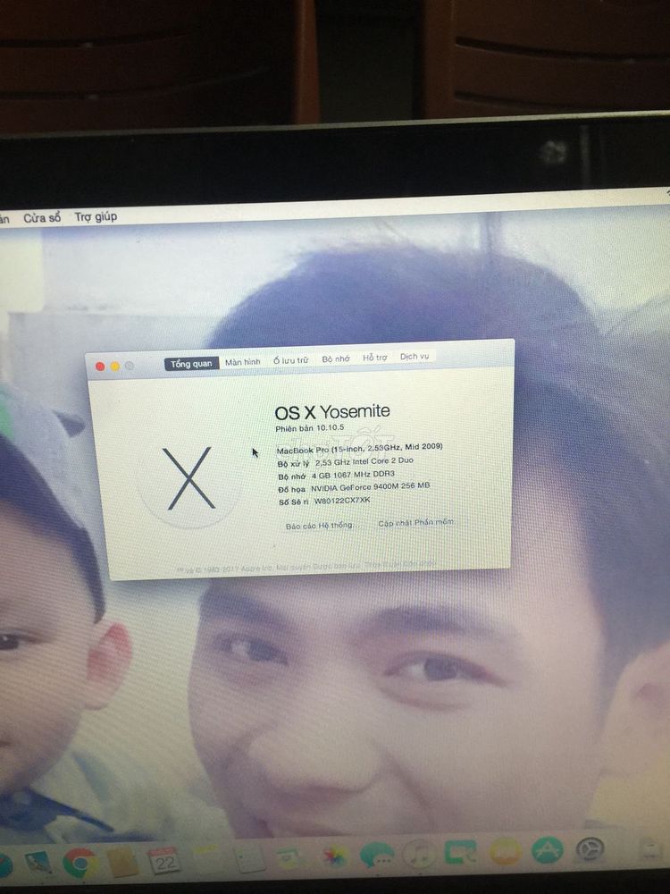Image resolution: width=670 pixels, height=894 pixels.
Task: Click serial number W80122CX7XK
Action: pyautogui.click(x=342, y=501)
